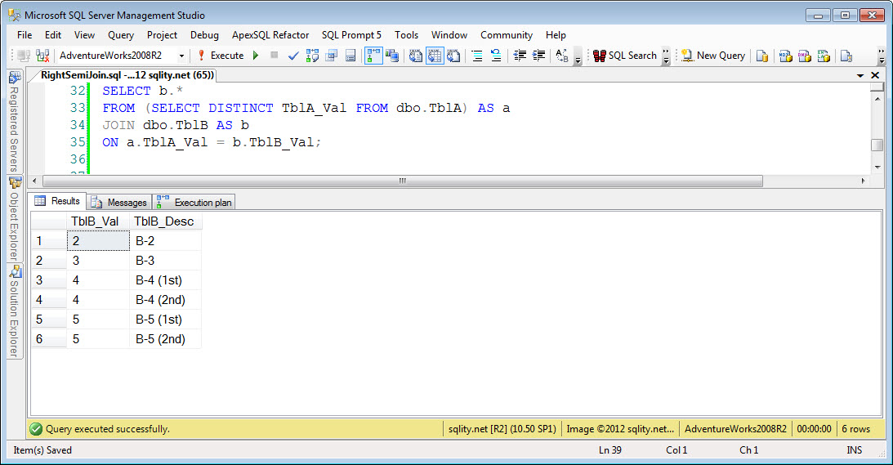Open an Analysis Services MDX Query icon
This screenshot has height=465, width=893.
point(786,56)
